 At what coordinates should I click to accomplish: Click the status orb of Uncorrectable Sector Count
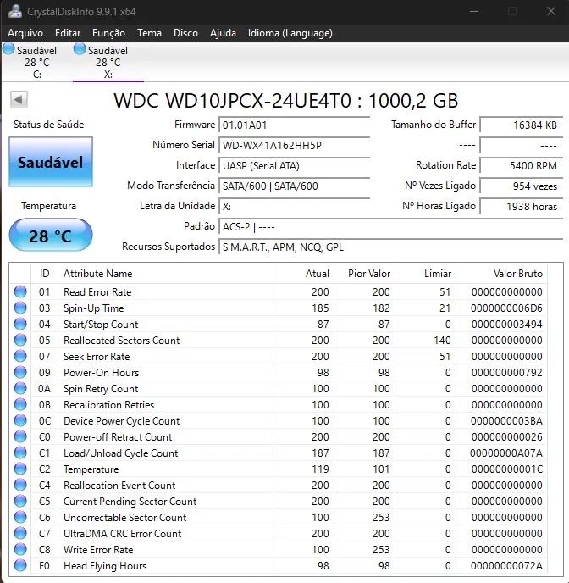20,517
